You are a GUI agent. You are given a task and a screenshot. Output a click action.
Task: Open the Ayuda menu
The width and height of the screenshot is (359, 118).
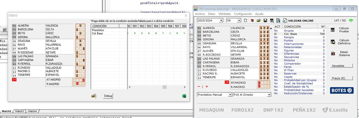[259, 14]
